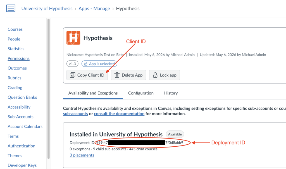Click the App is unlocked status pill
The height and width of the screenshot is (169, 286).
(99, 64)
